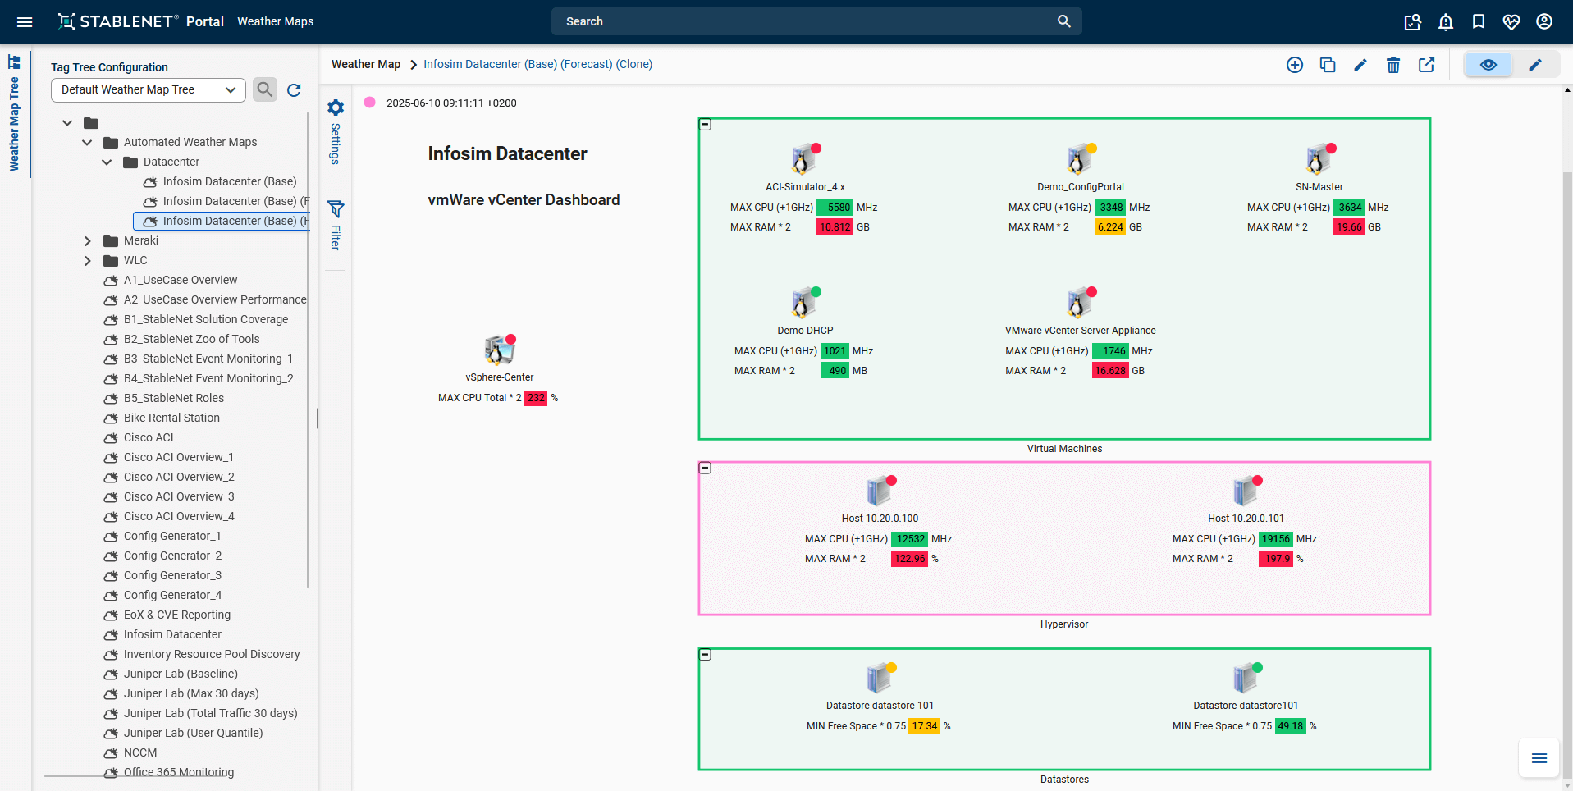The height and width of the screenshot is (791, 1573).
Task: Collapse the Datastores group box
Action: [705, 655]
